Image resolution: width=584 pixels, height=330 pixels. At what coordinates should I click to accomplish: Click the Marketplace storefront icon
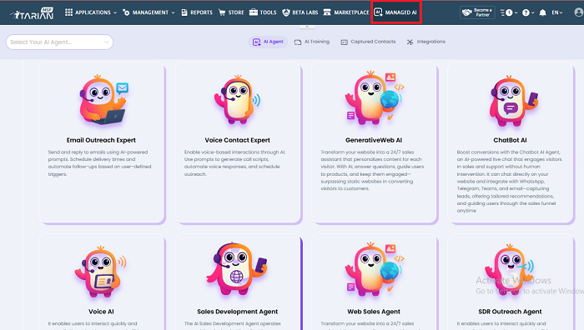pyautogui.click(x=327, y=12)
